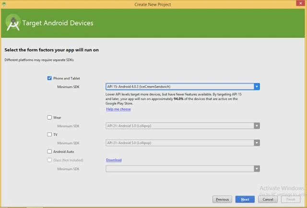The width and height of the screenshot is (307, 208).
Task: Click the Create New Project title text
Action: (x=153, y=4)
